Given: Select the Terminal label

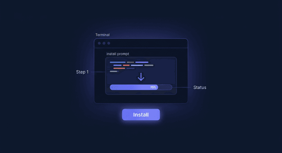Looking at the screenshot, I should tap(102, 35).
